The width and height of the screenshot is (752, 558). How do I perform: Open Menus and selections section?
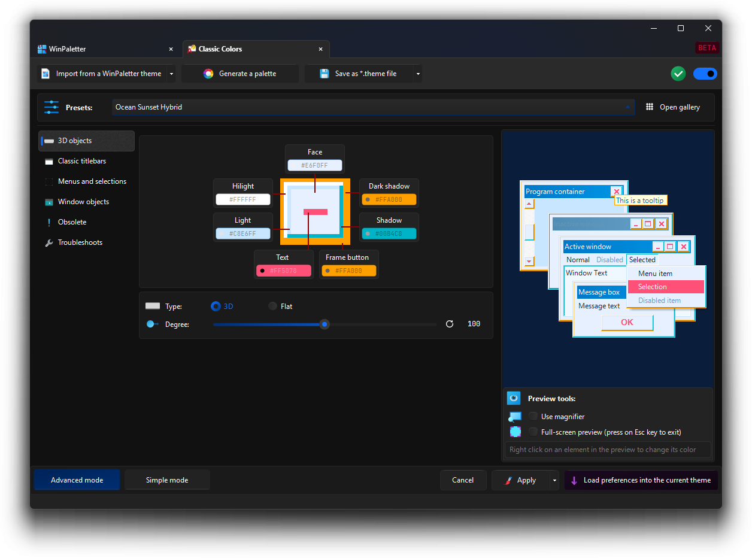tap(86, 181)
